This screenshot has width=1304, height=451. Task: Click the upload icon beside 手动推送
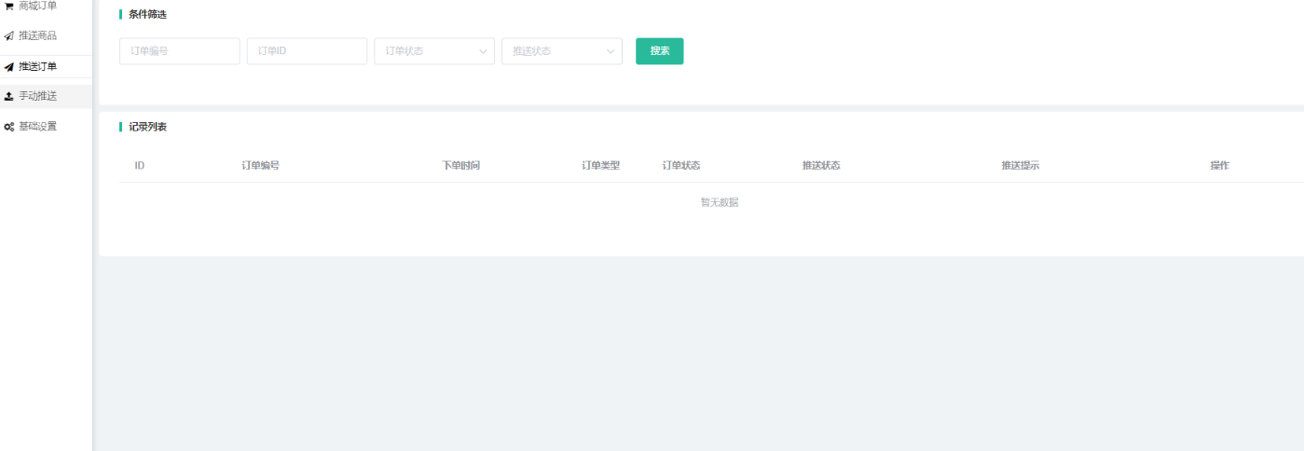click(9, 96)
